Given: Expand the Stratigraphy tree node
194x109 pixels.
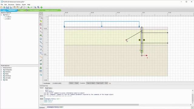Looking at the screenshot, I should click(1, 70).
